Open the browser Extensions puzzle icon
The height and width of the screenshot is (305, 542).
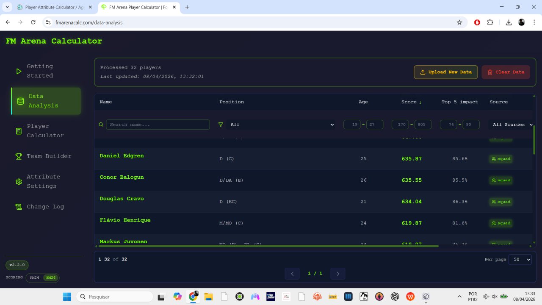point(490,22)
